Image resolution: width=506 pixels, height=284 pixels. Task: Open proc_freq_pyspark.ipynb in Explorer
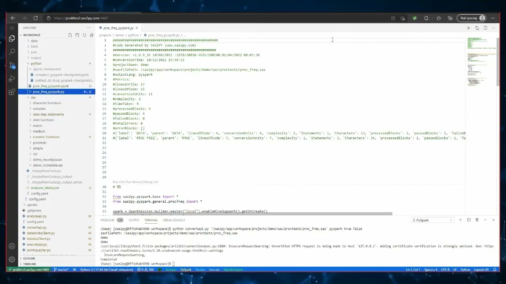pyautogui.click(x=51, y=86)
